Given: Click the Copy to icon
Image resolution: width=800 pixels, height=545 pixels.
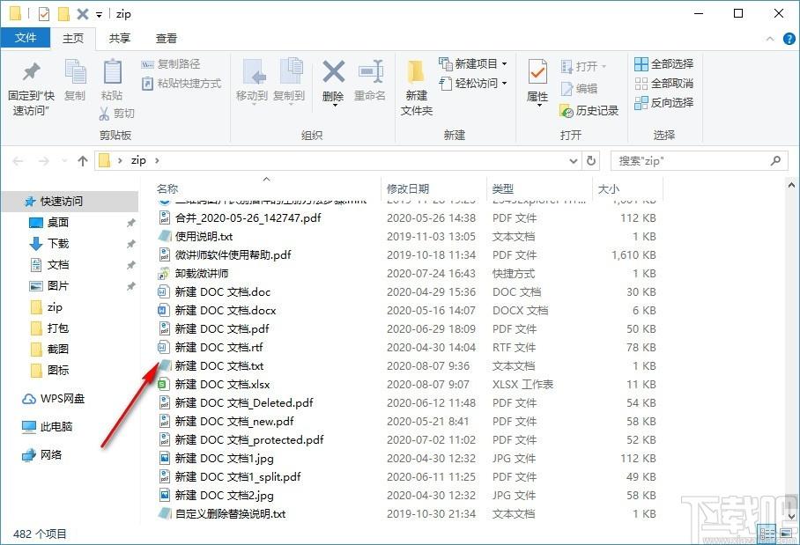Looking at the screenshot, I should coord(291,71).
